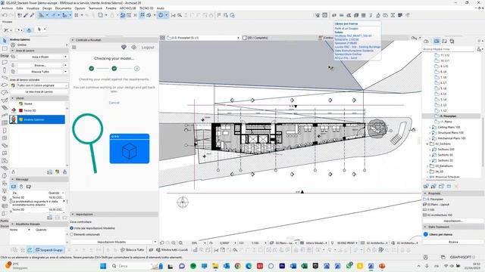Click the Logout button

click(x=148, y=48)
